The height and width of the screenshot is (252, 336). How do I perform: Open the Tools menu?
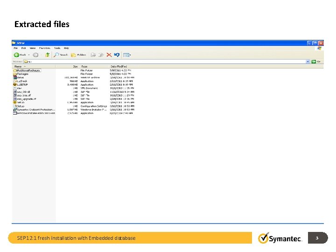[x=57, y=48]
